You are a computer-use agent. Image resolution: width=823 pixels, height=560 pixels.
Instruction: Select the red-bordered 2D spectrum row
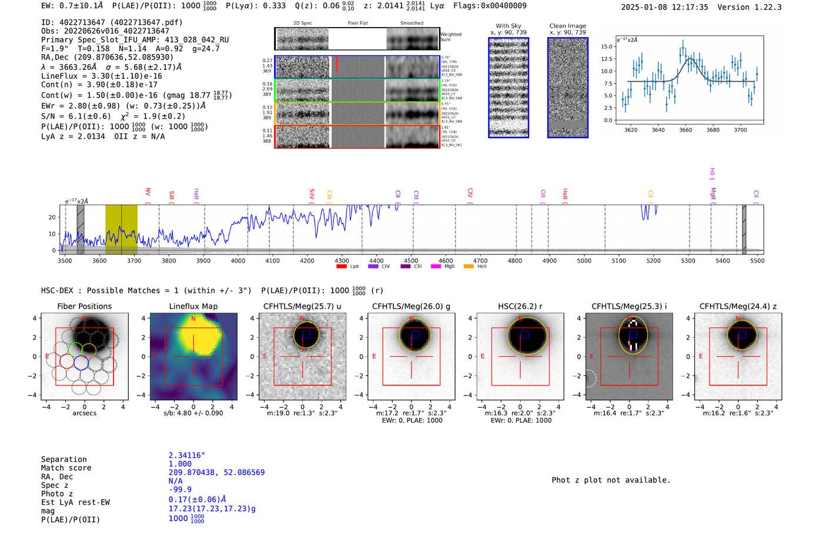pyautogui.click(x=357, y=136)
